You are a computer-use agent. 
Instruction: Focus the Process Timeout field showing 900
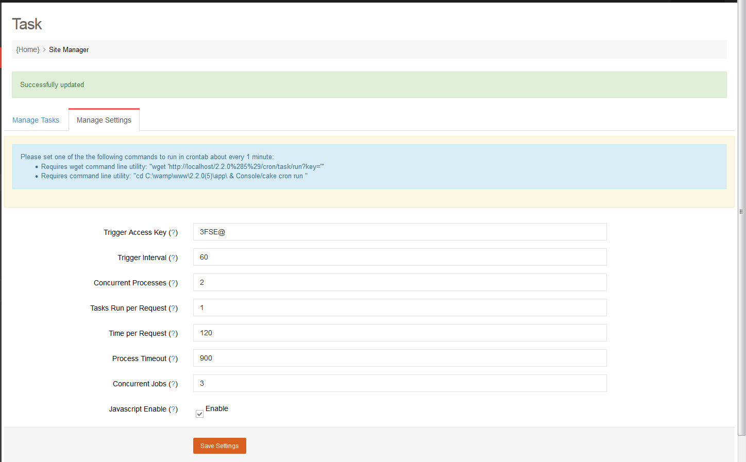click(x=399, y=358)
